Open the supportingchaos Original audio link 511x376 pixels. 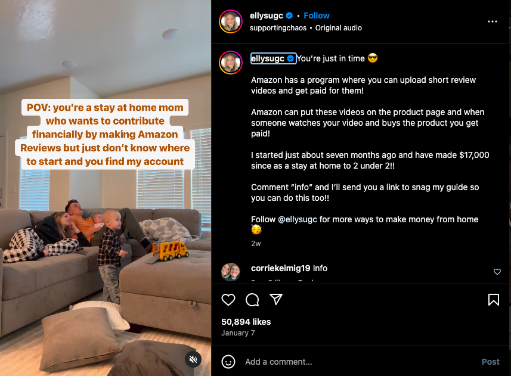tap(306, 28)
